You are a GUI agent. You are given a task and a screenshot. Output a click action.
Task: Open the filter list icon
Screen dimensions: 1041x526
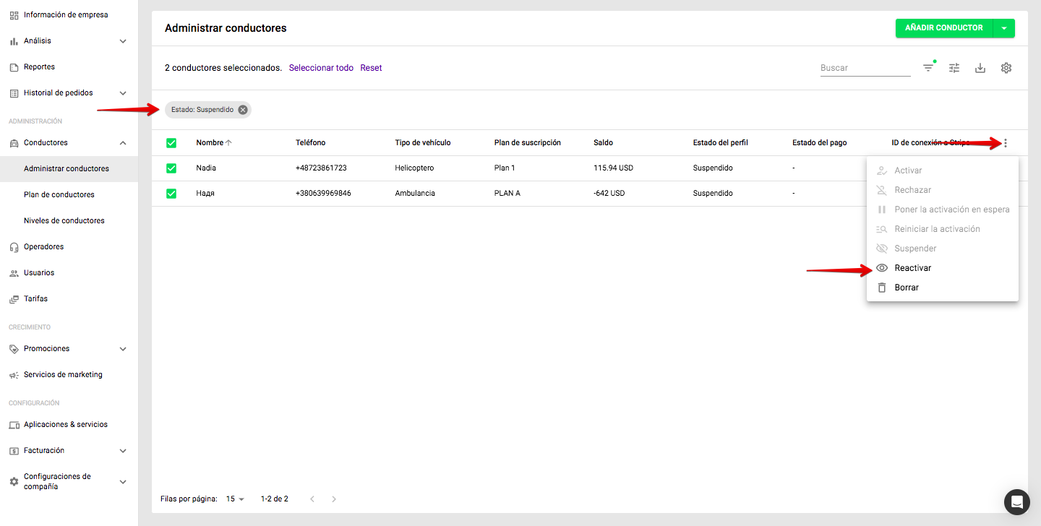point(928,68)
